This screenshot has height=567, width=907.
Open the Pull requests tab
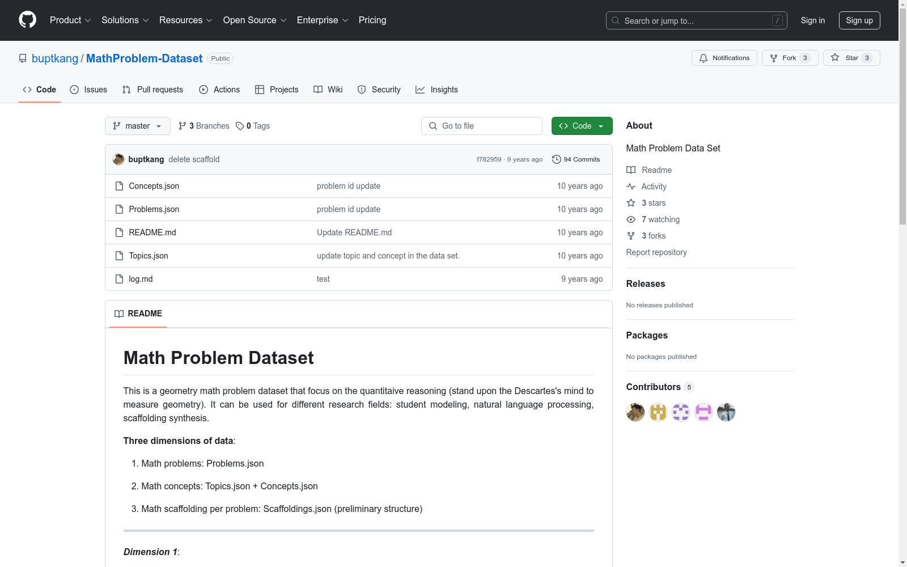[x=152, y=90]
